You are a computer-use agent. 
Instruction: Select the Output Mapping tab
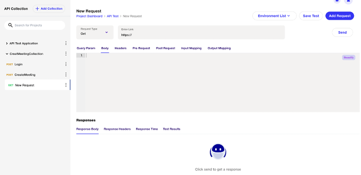[219, 48]
